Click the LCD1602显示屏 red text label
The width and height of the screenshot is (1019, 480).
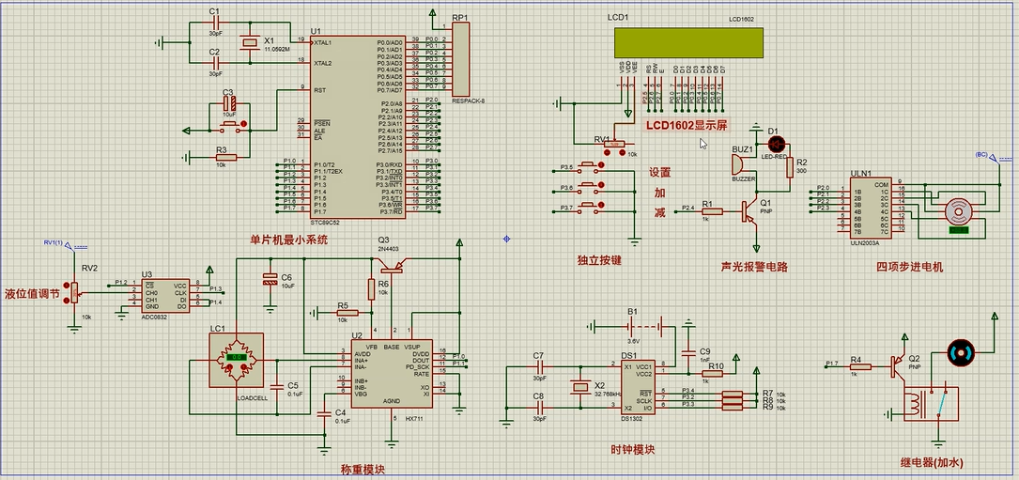pos(686,124)
